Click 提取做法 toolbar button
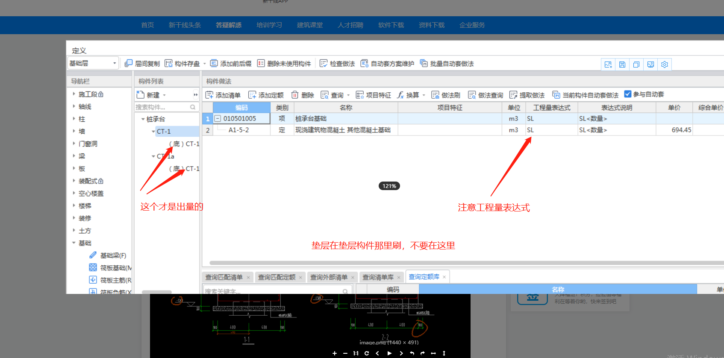This screenshot has width=724, height=358. (x=527, y=95)
